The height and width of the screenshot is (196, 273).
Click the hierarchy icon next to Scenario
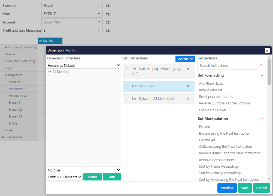108,6
